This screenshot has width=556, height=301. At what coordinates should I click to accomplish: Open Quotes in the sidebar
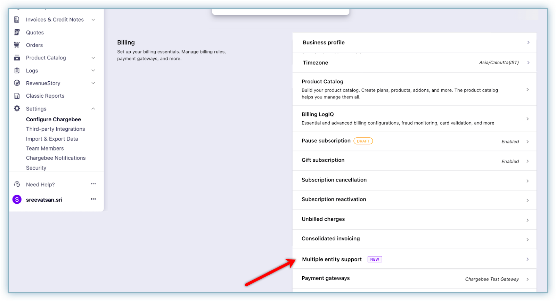coord(35,33)
